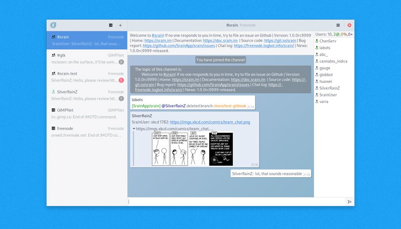Click the 'You have joined the channel' notice
401x229 pixels.
pyautogui.click(x=221, y=60)
